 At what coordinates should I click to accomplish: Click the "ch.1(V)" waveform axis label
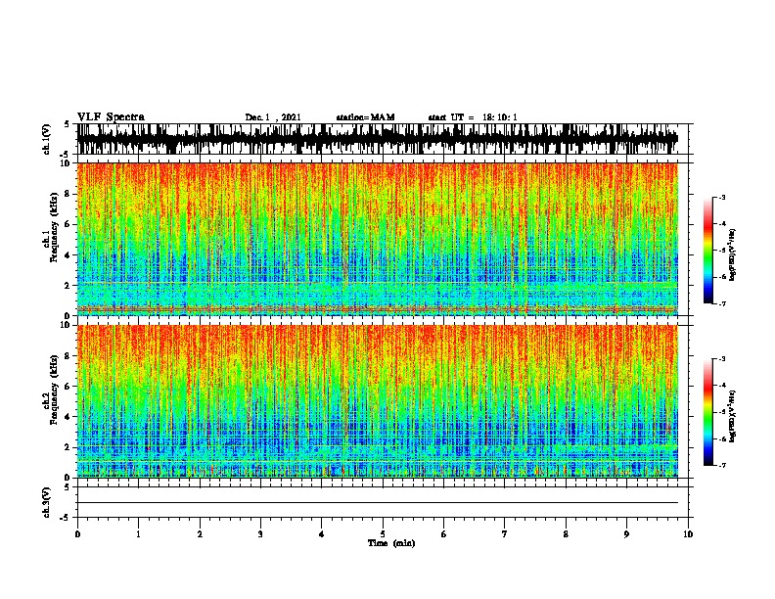point(46,139)
